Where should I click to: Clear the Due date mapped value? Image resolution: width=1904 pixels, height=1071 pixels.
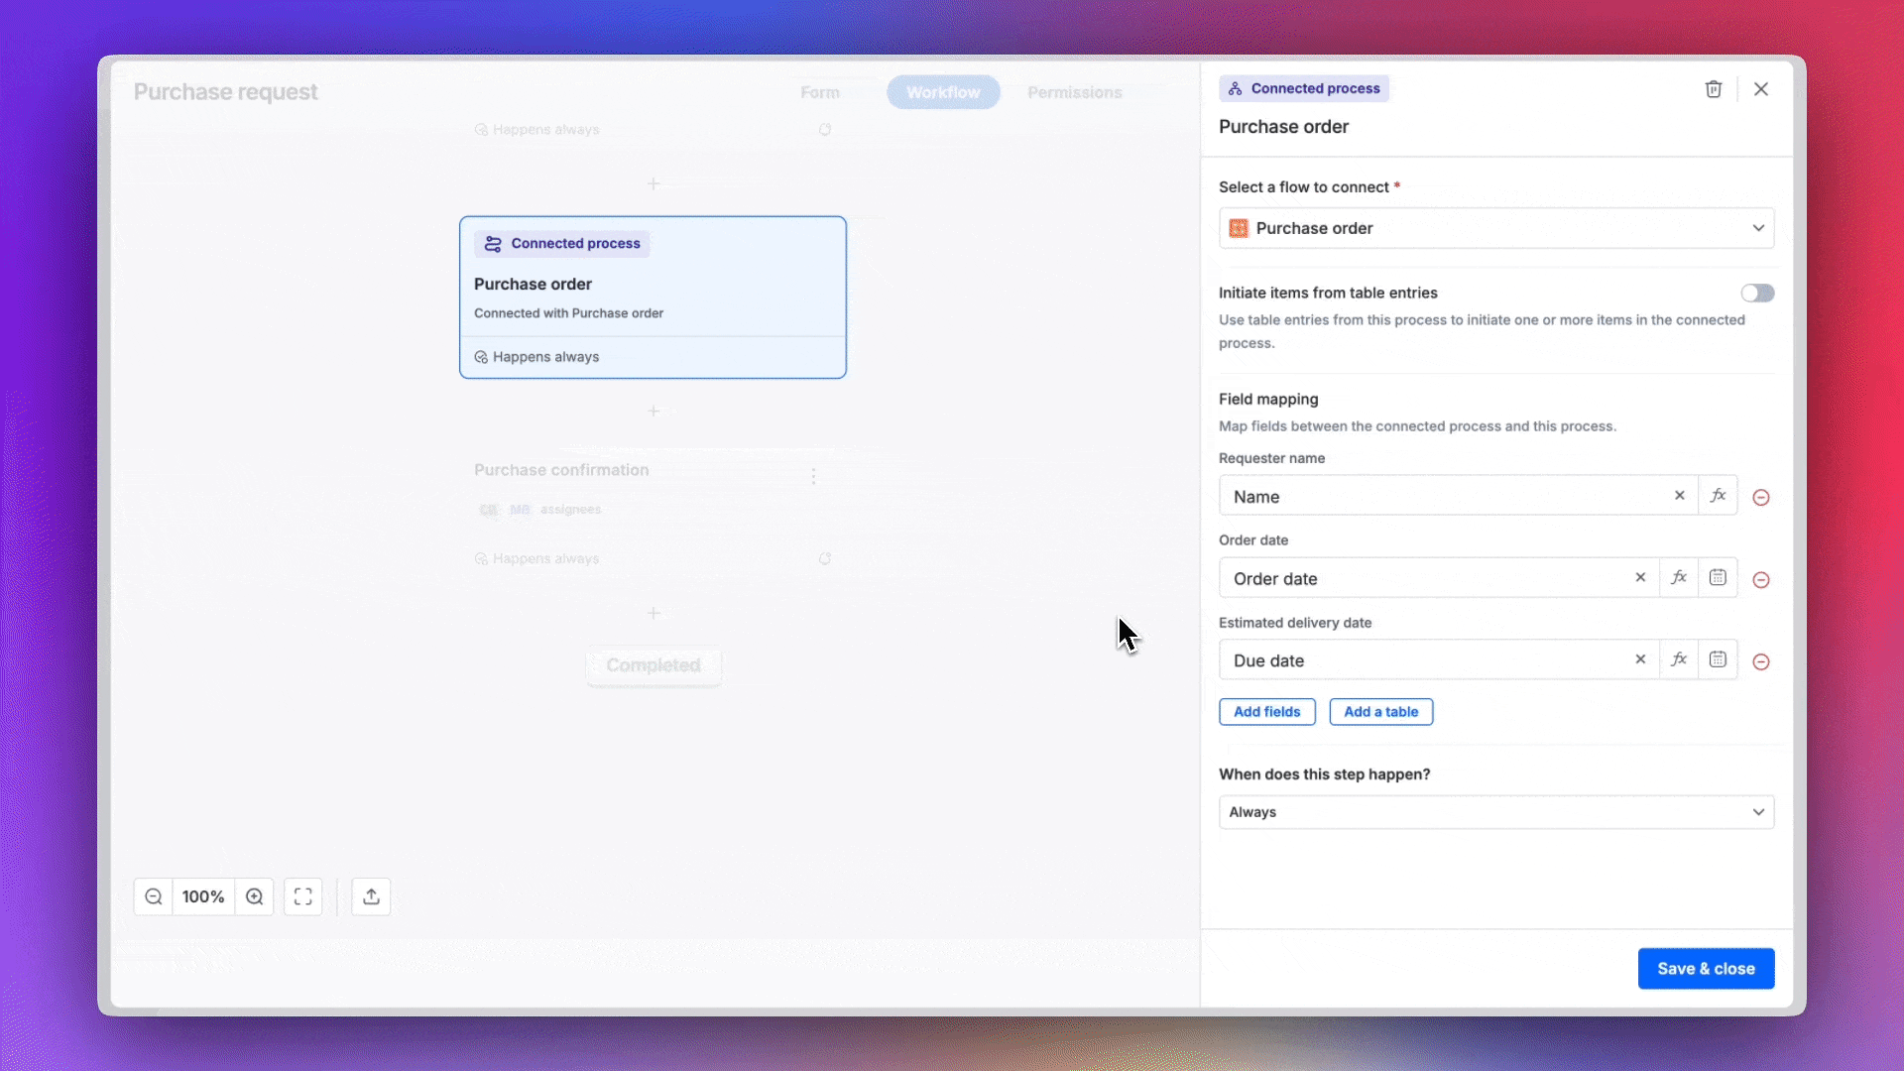click(1640, 659)
